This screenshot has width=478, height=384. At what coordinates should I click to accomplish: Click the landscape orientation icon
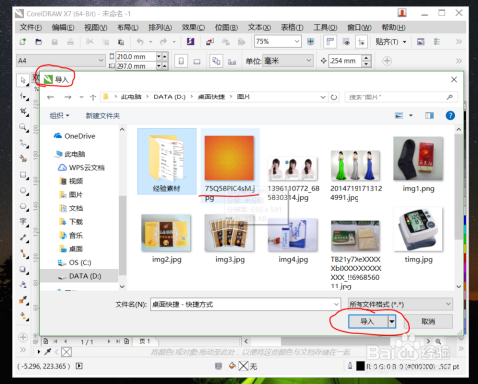click(x=197, y=61)
